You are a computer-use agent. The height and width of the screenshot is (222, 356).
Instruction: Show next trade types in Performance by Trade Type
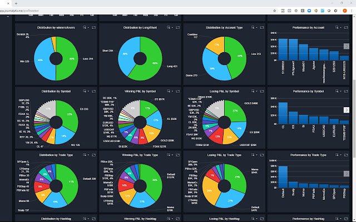point(346,174)
